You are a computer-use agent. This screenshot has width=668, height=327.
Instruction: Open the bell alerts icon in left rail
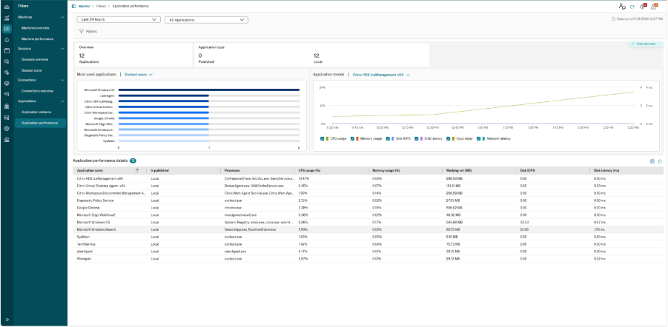point(7,40)
